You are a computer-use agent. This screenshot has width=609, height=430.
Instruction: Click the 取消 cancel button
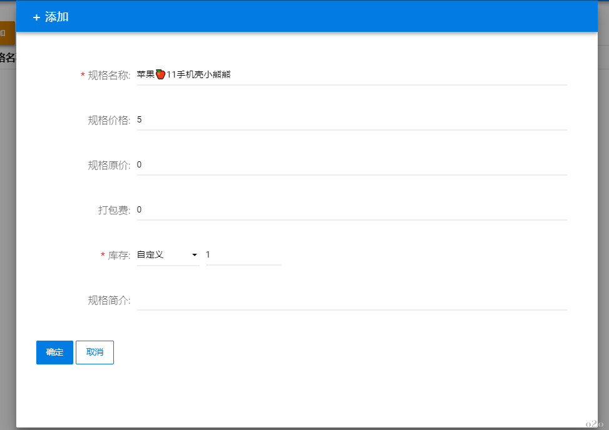[95, 352]
